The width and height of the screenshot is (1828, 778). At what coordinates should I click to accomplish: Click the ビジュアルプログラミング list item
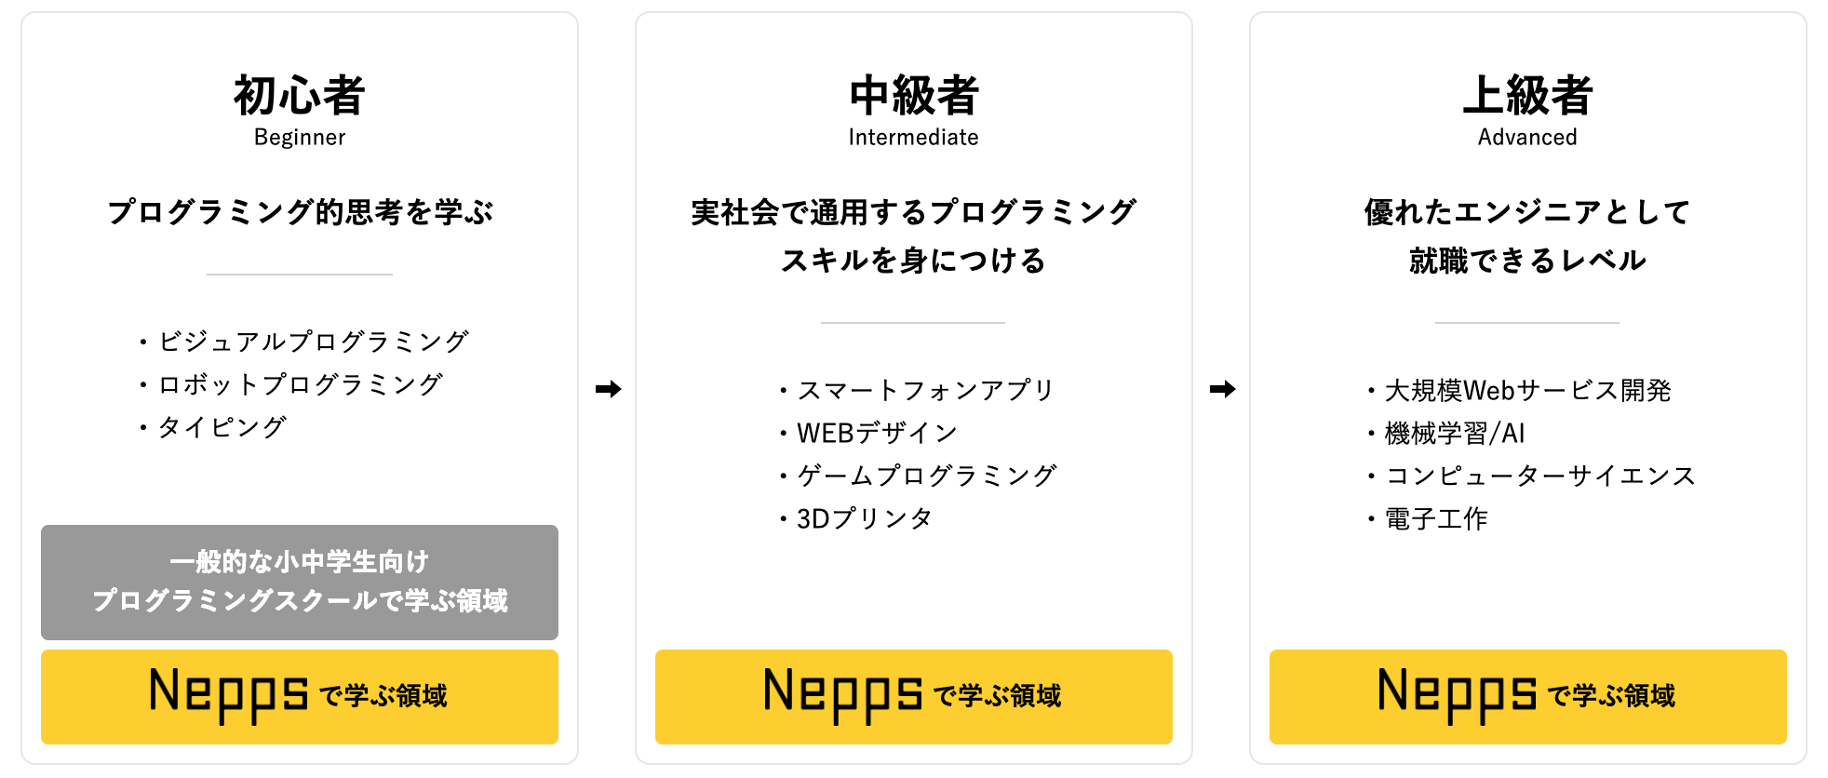(313, 342)
